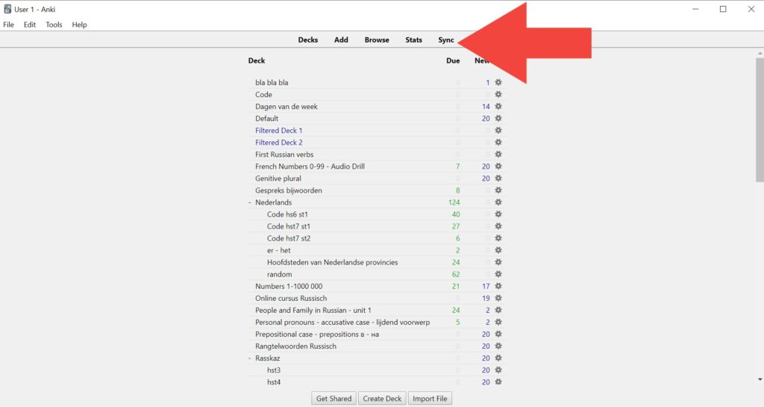Open gear menu for hst4 subdeck
This screenshot has height=407, width=764.
[x=498, y=382]
